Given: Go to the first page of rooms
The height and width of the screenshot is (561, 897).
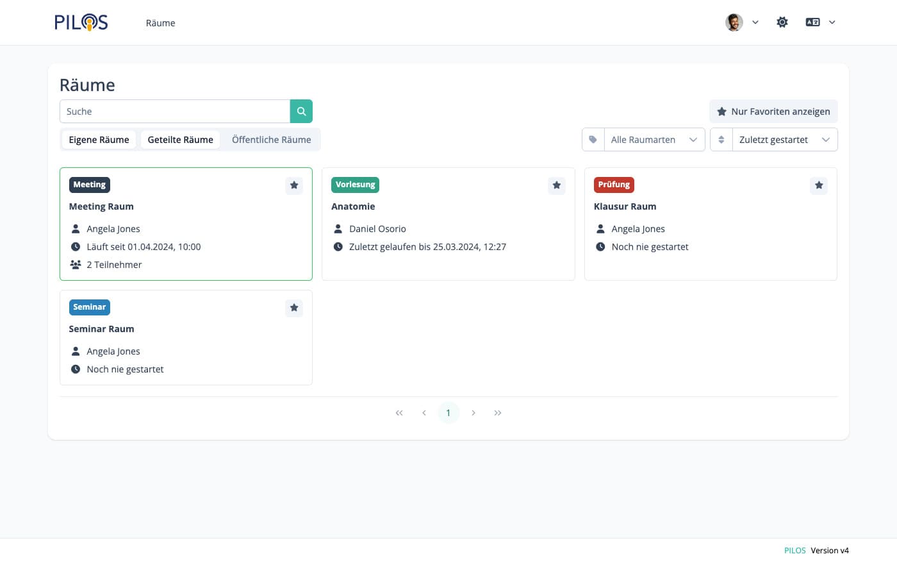Looking at the screenshot, I should pyautogui.click(x=399, y=413).
